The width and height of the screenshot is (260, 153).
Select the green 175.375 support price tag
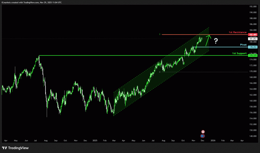coord(253,55)
